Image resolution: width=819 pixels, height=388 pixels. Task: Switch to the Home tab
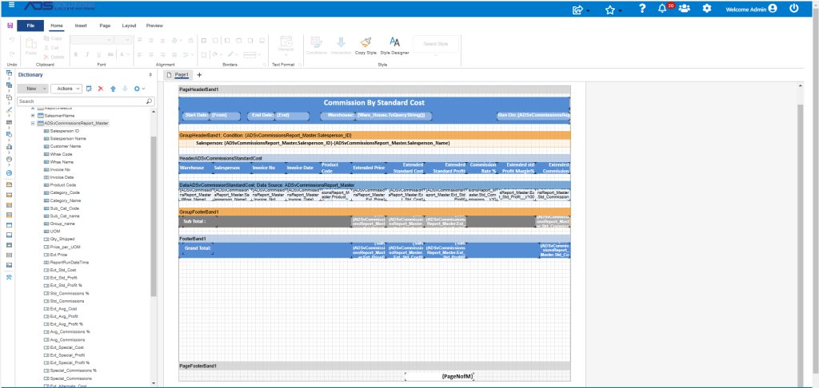click(57, 26)
